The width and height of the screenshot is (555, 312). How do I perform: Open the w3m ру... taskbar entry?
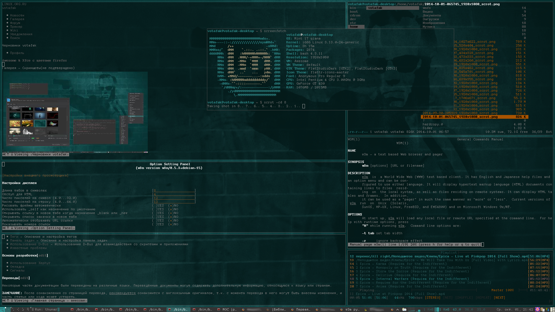click(350, 309)
